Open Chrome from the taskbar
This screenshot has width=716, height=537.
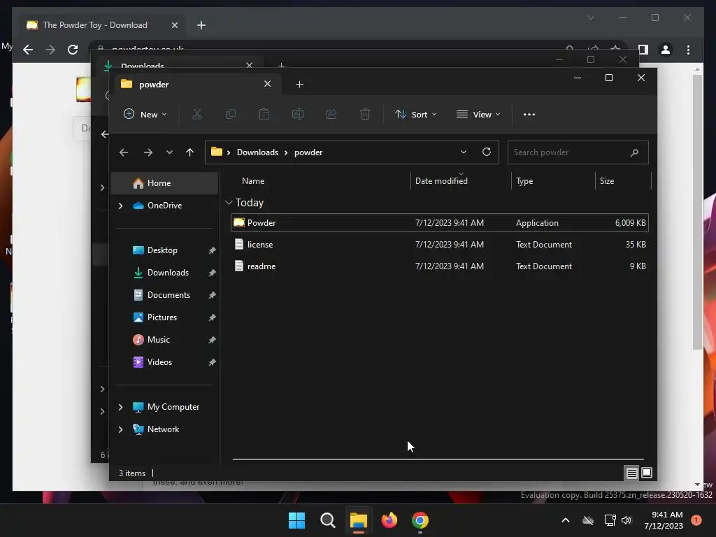point(420,520)
